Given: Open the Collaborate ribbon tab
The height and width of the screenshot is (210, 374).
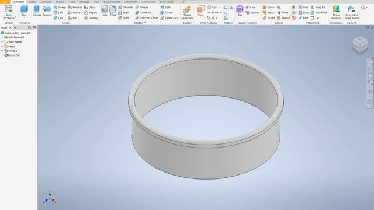Looking at the screenshot, I should coord(148,2).
